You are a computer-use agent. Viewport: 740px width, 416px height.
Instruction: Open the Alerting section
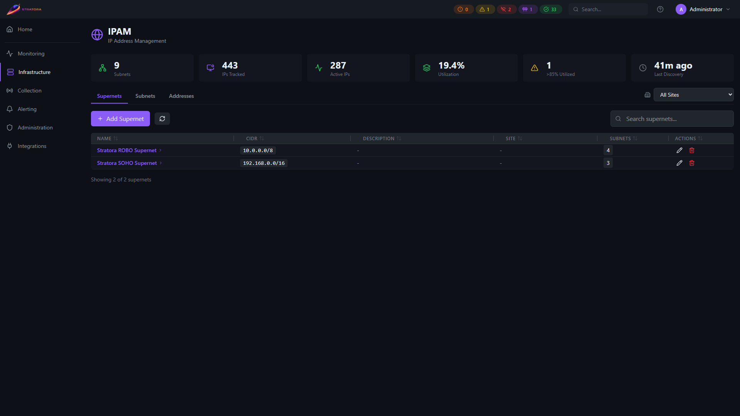(x=27, y=109)
